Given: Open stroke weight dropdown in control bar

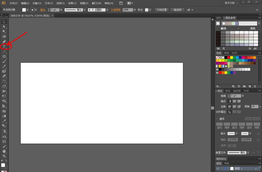Looking at the screenshot, I should point(61,10).
